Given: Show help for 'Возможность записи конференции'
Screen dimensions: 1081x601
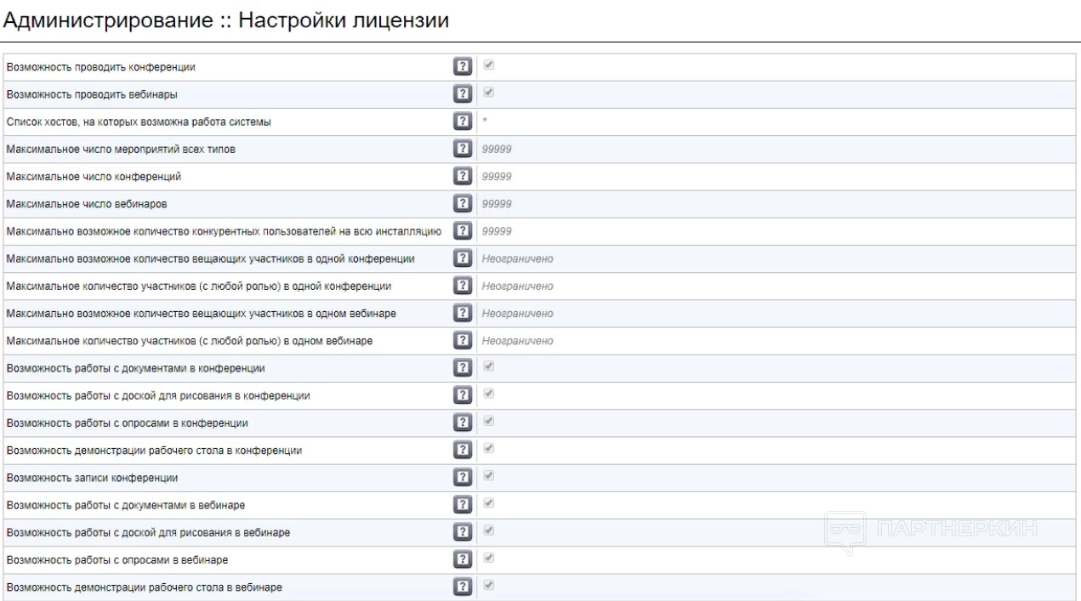Looking at the screenshot, I should pos(463,477).
